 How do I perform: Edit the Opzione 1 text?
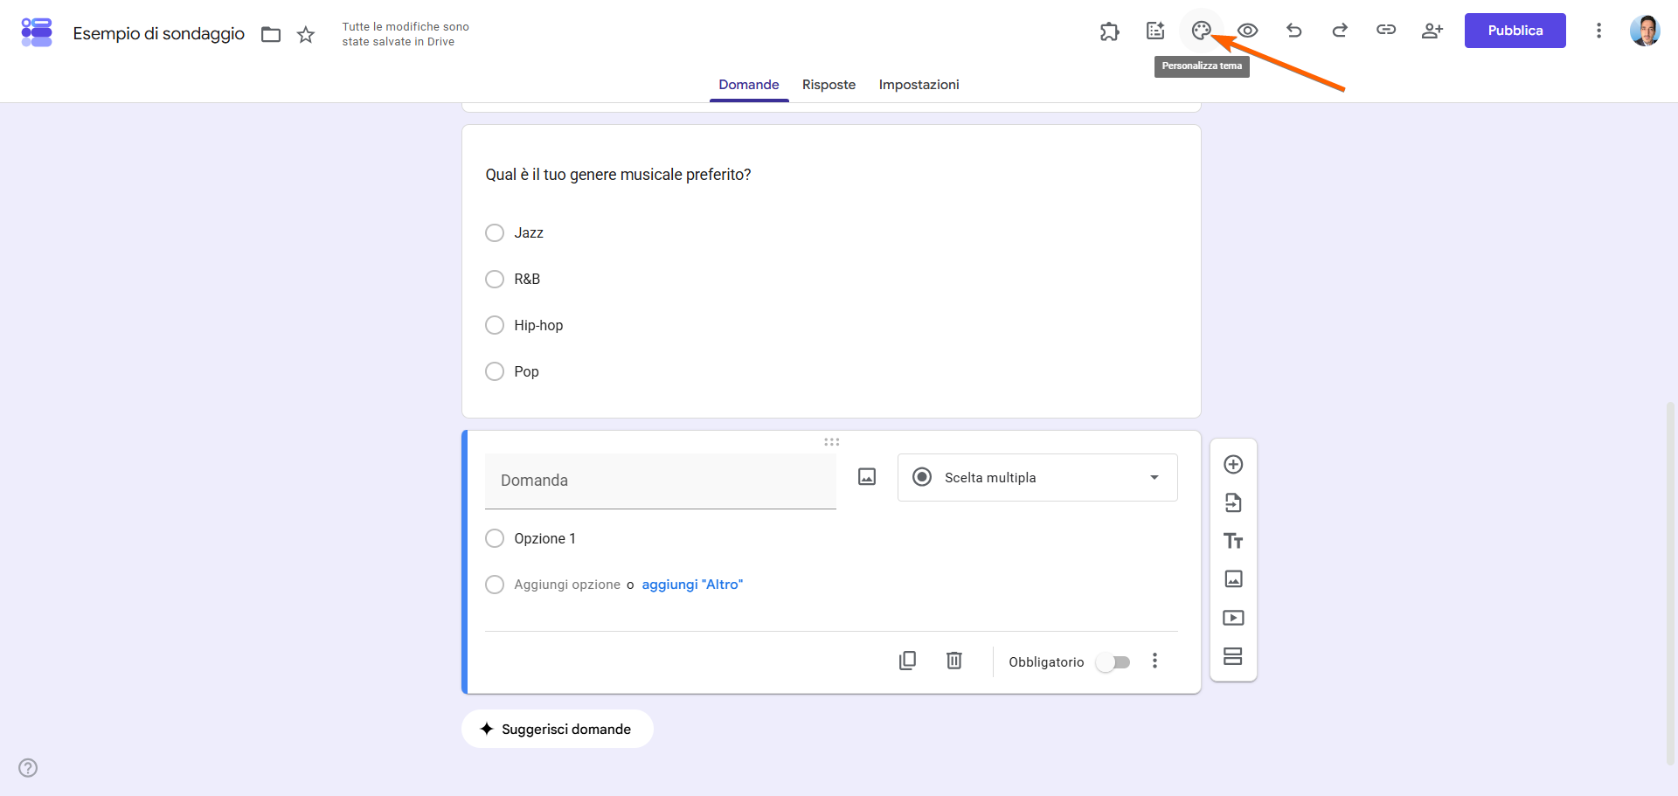coord(544,538)
